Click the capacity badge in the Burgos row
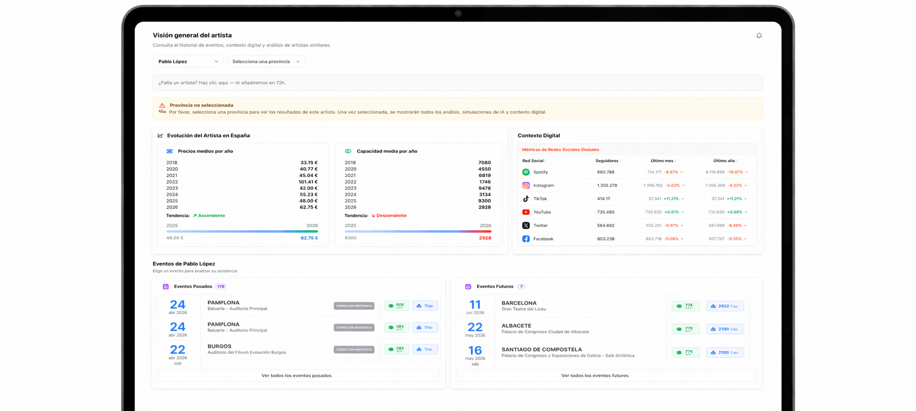This screenshot has width=916, height=411. pyautogui.click(x=425, y=349)
